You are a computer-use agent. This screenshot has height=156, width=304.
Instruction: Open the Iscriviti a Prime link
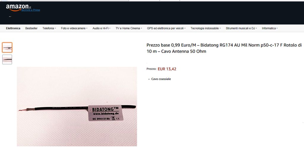coord(31,10)
